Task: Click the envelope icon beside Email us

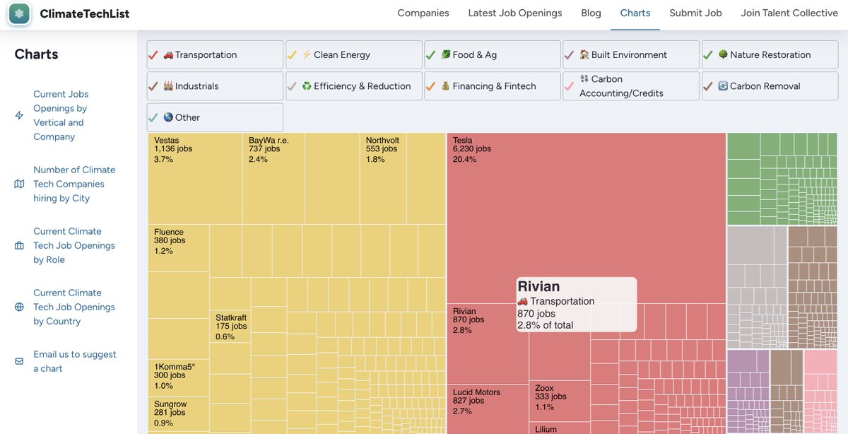Action: [x=19, y=361]
